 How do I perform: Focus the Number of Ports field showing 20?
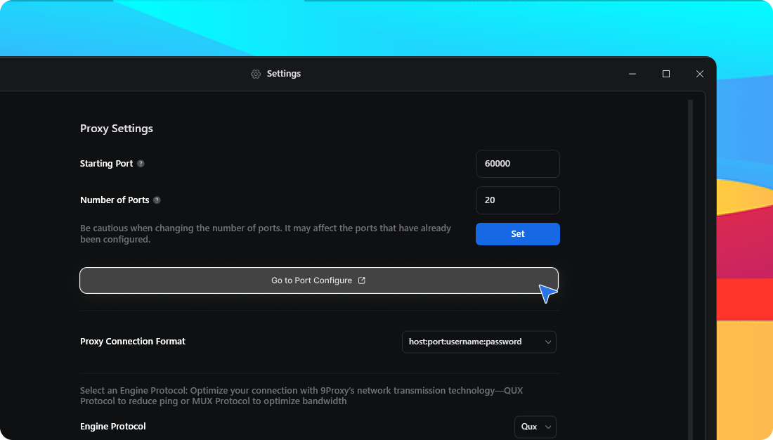[517, 200]
